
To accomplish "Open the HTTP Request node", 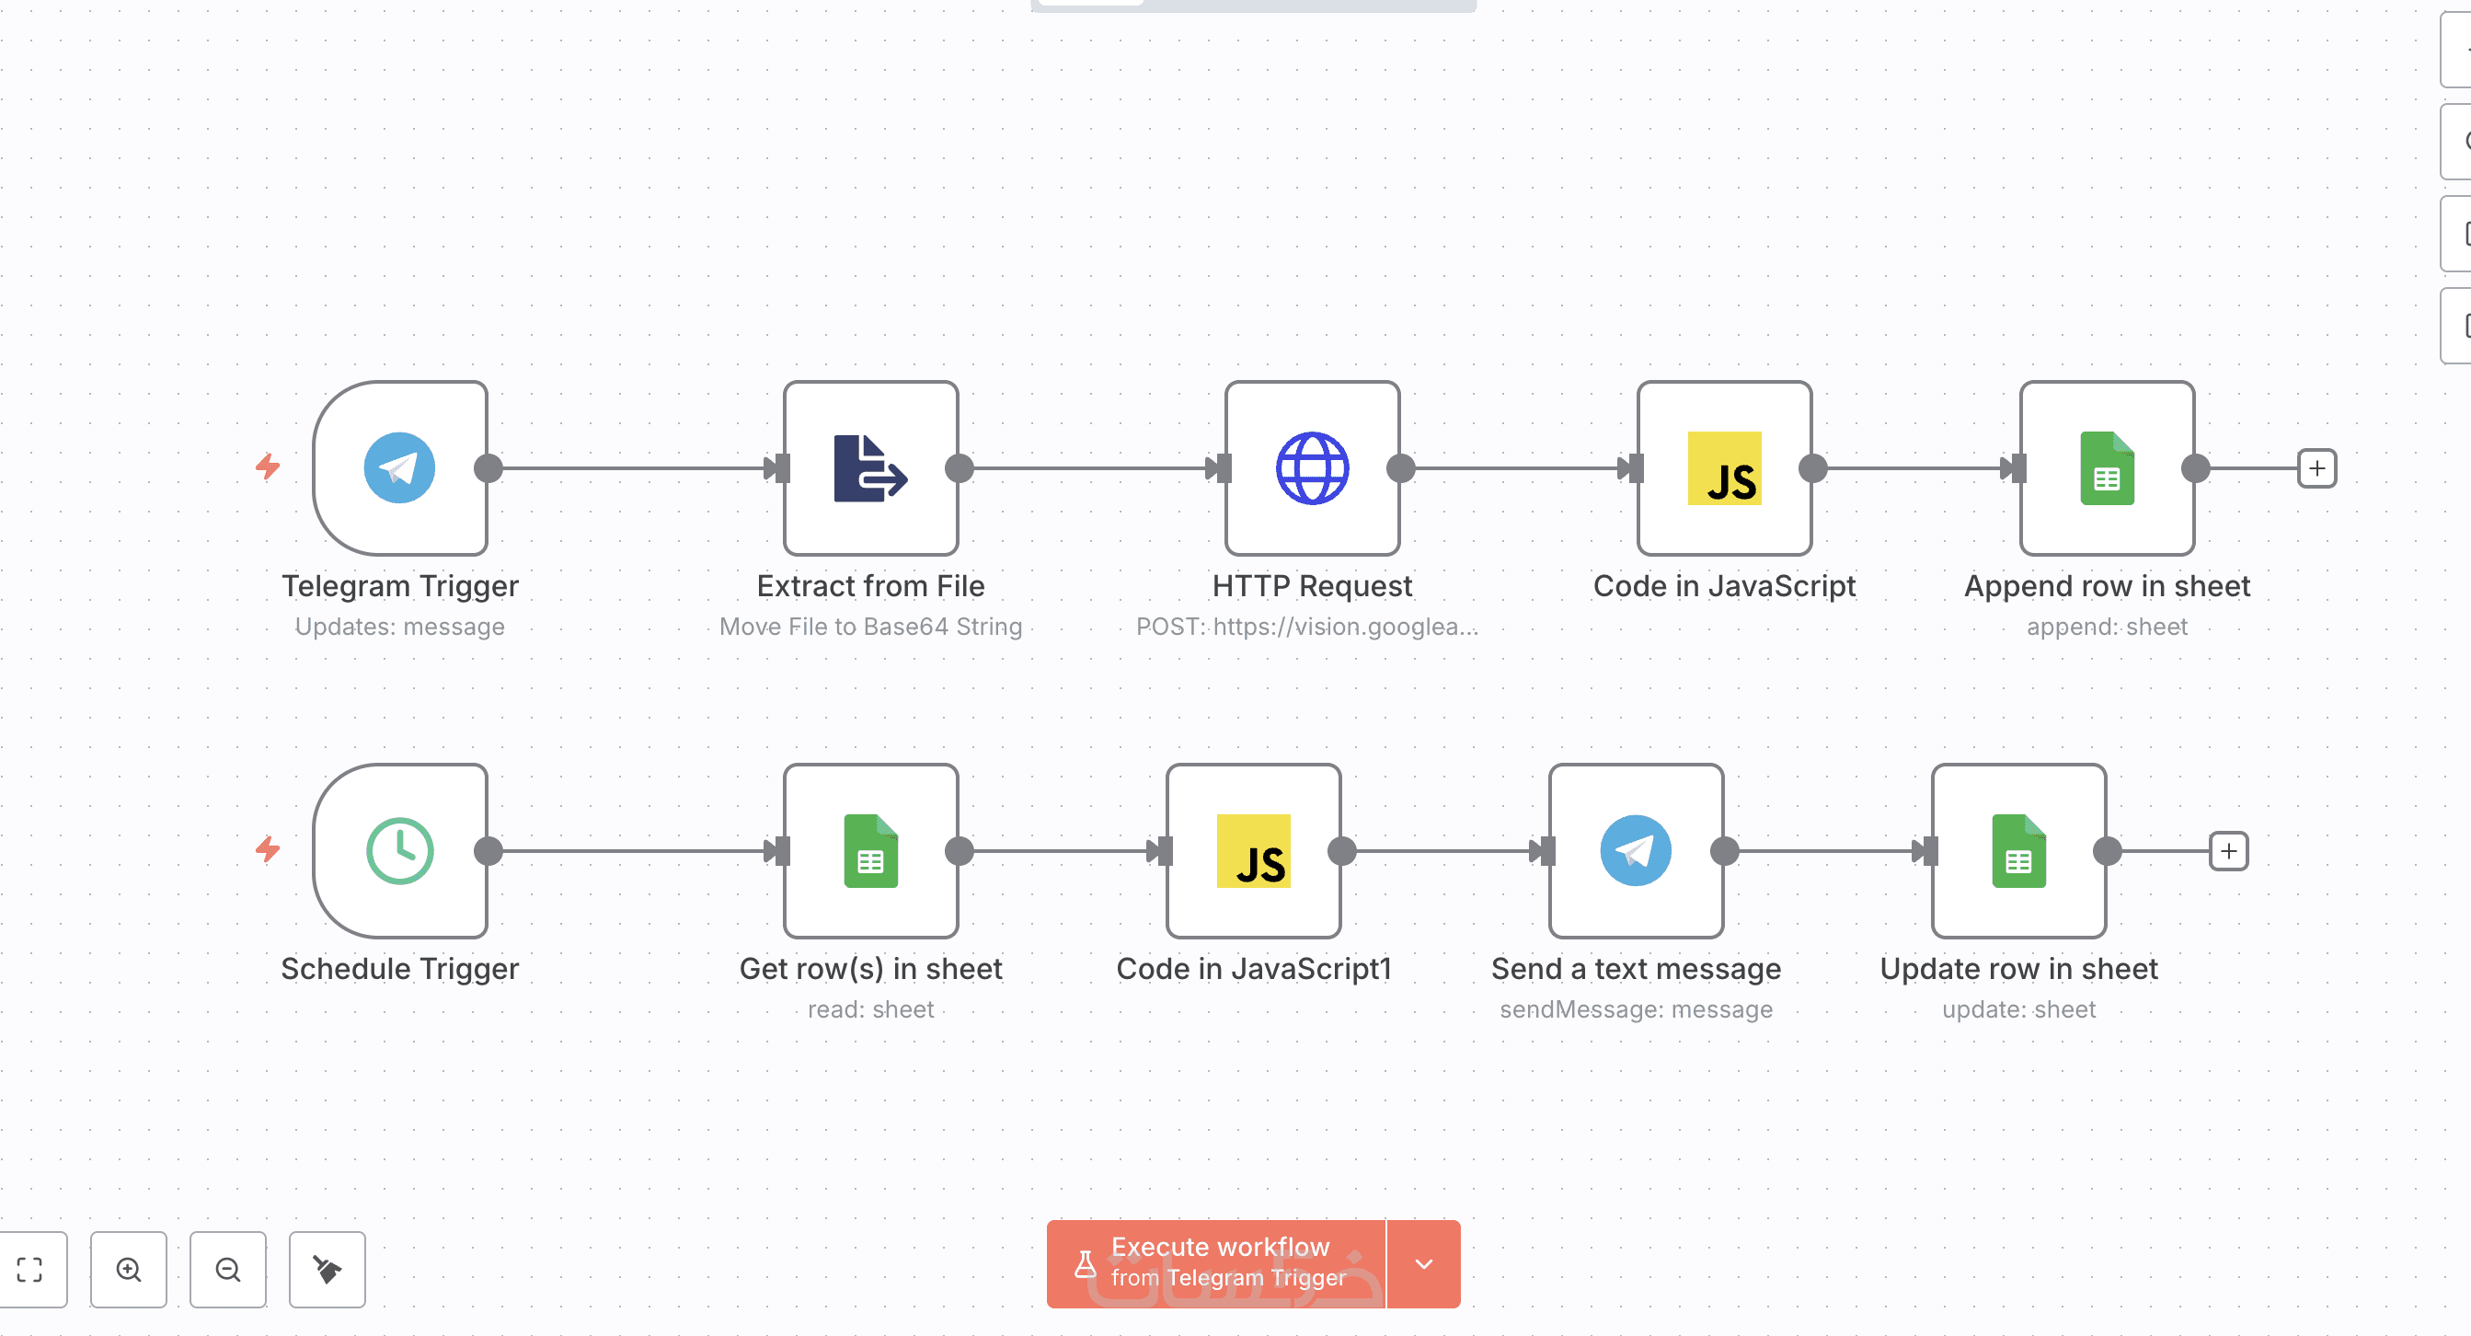I will pos(1311,468).
